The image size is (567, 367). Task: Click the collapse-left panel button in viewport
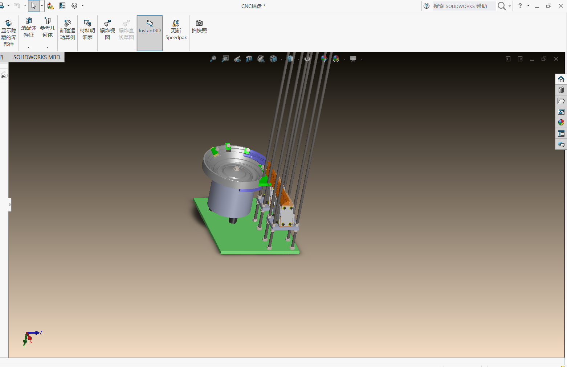point(508,59)
